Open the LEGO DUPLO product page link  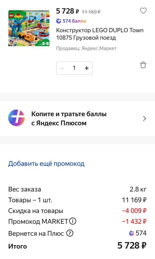tap(100, 34)
